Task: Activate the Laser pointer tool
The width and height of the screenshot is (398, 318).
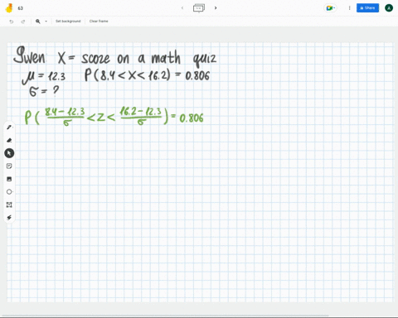Action: (x=9, y=218)
